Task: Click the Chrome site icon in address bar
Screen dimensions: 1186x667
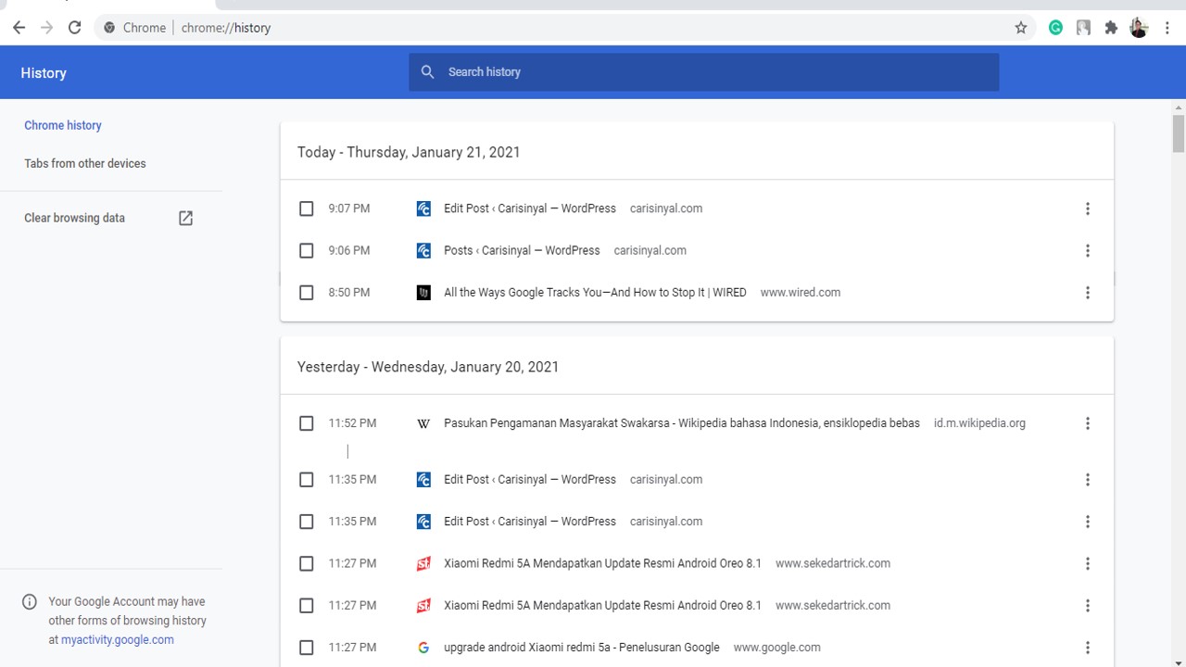Action: click(x=110, y=28)
